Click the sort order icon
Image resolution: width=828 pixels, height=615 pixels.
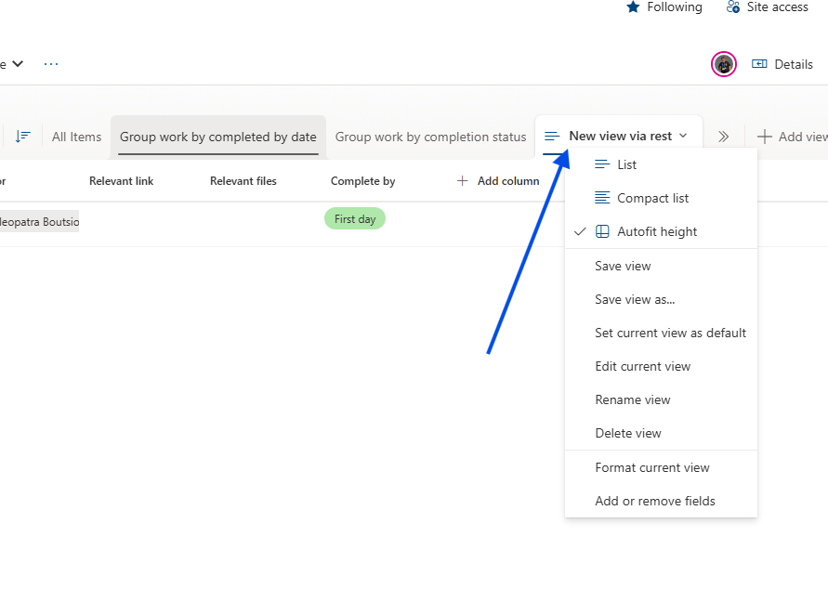tap(23, 137)
